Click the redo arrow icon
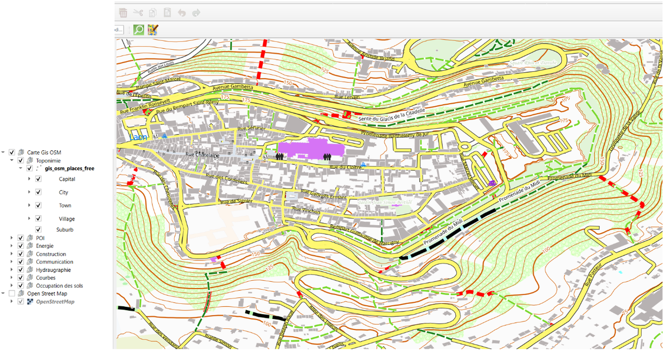This screenshot has height=353, width=671. 196,13
